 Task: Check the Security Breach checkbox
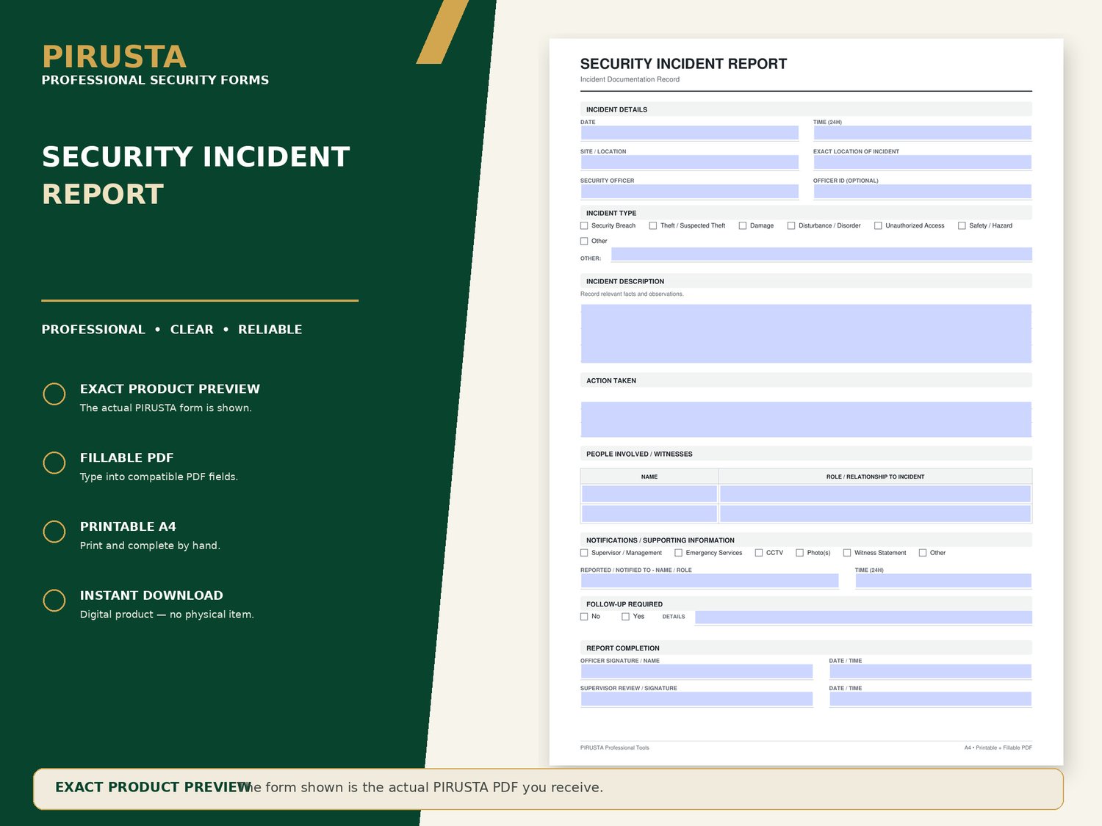click(x=584, y=226)
